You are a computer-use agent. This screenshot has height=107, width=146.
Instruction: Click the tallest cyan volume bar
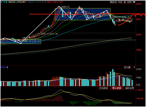click(x=113, y=78)
